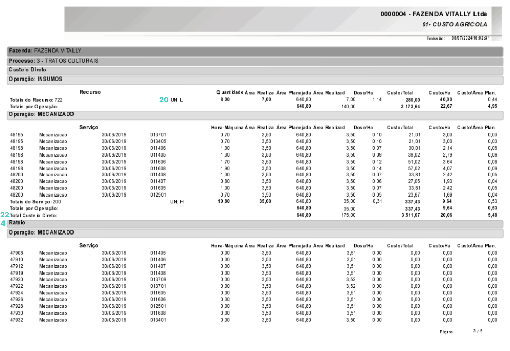Select the 10,80 total Hora-Máquina value

[224, 202]
